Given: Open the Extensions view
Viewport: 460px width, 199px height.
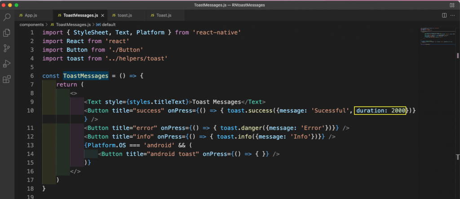Looking at the screenshot, I should [x=7, y=79].
